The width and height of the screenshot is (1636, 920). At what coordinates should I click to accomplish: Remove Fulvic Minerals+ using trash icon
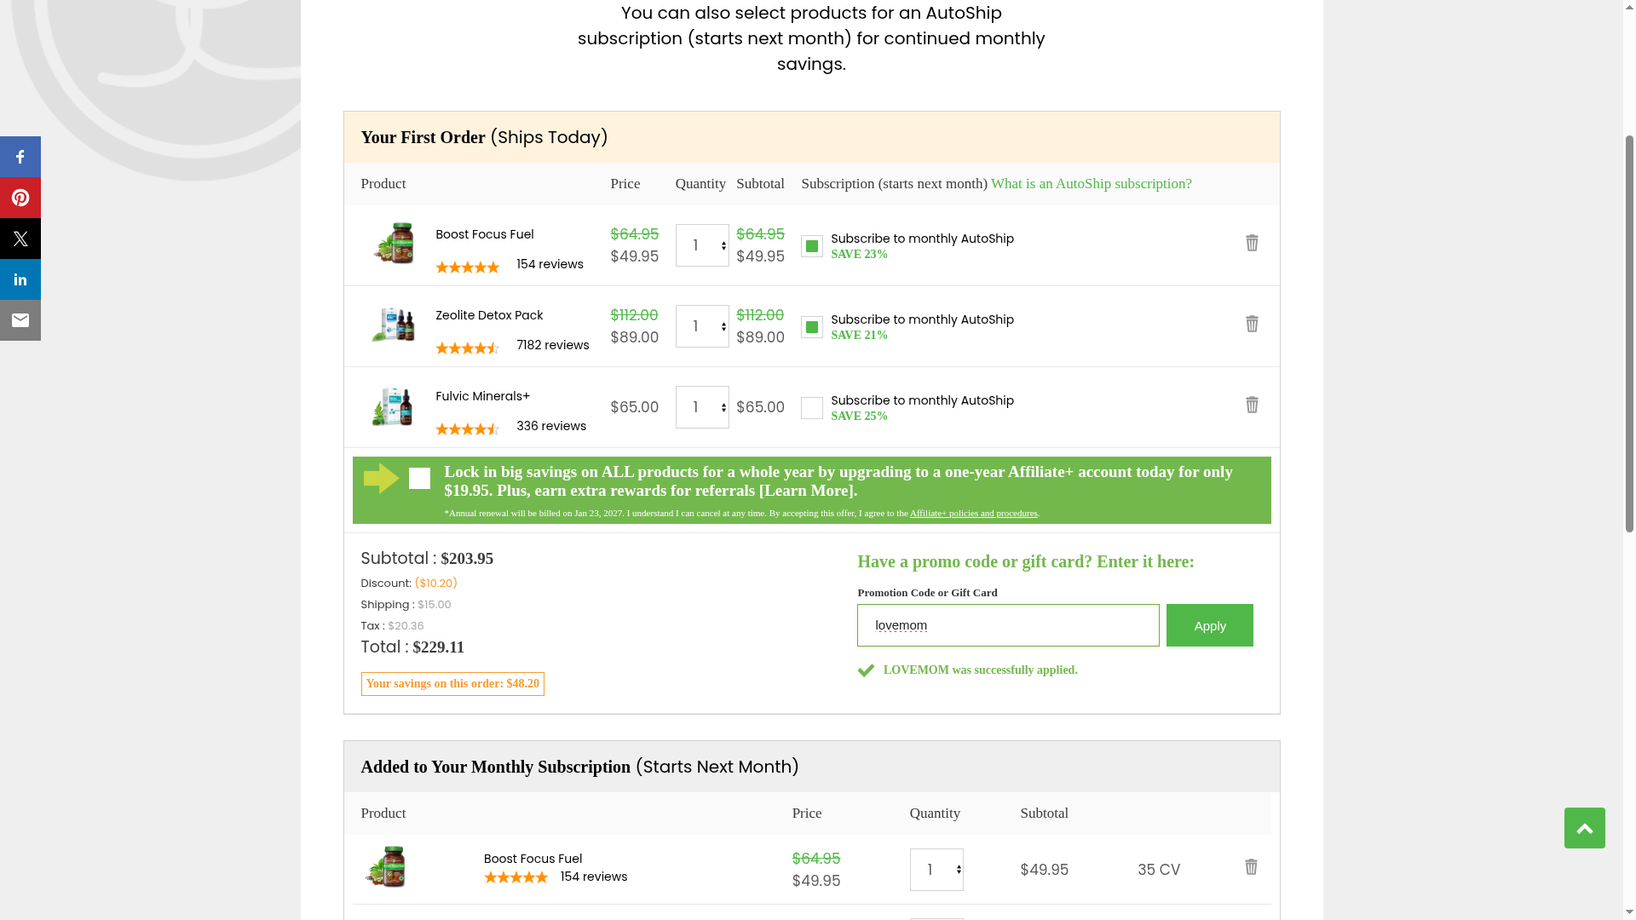pos(1251,405)
